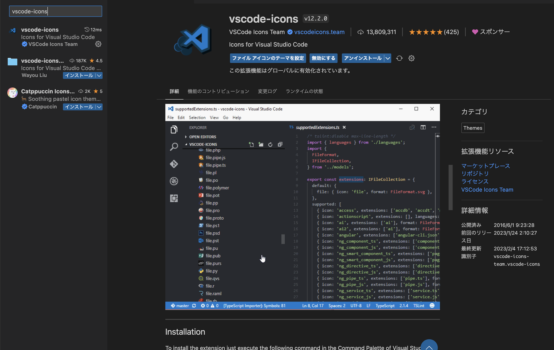
Task: Click the Refresh icon in the README screenshot explorer
Action: pos(270,145)
